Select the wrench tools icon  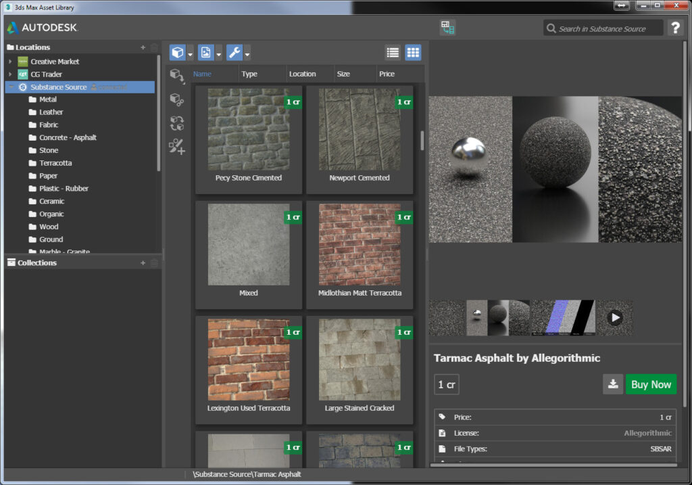tap(234, 53)
